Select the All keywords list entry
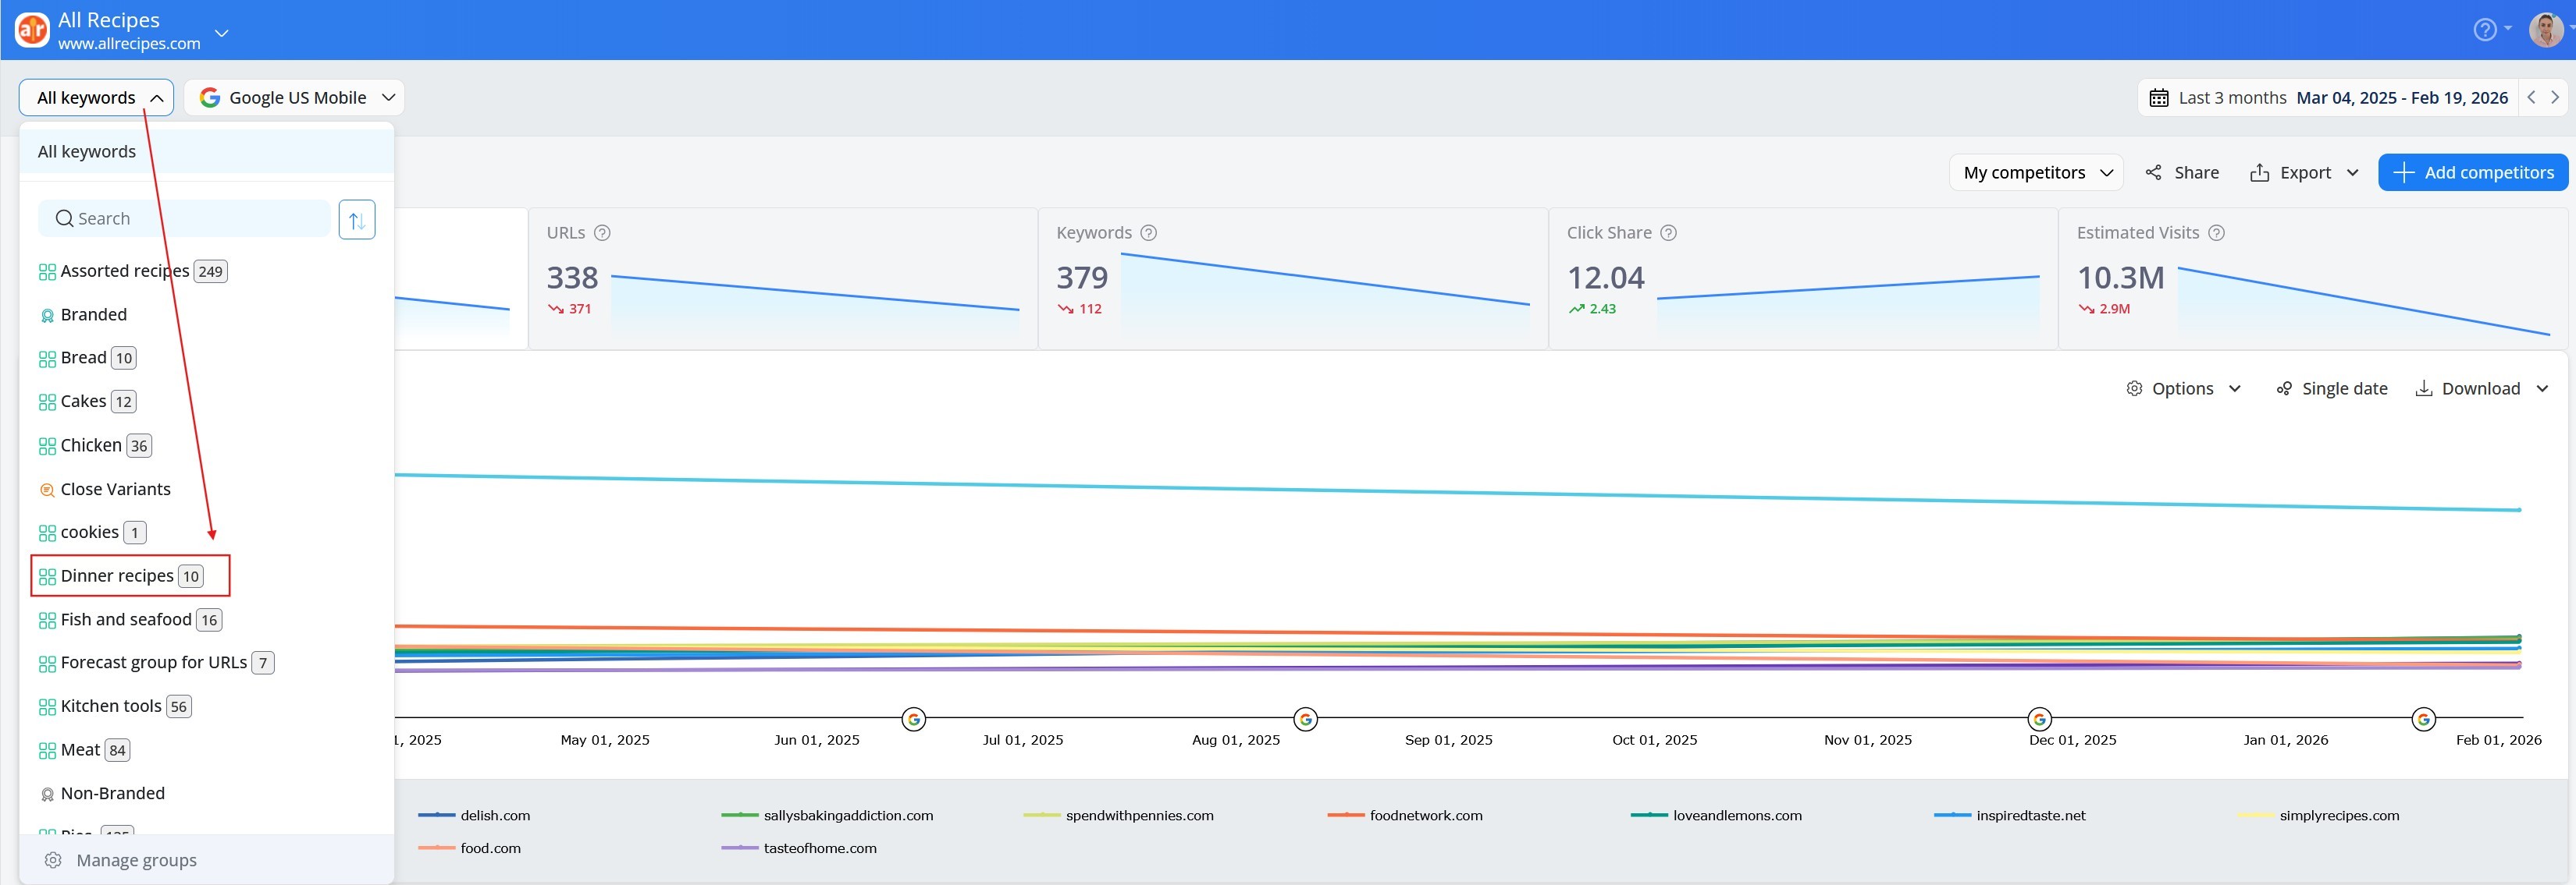Screen dimensions: 2576x885 click(206, 152)
